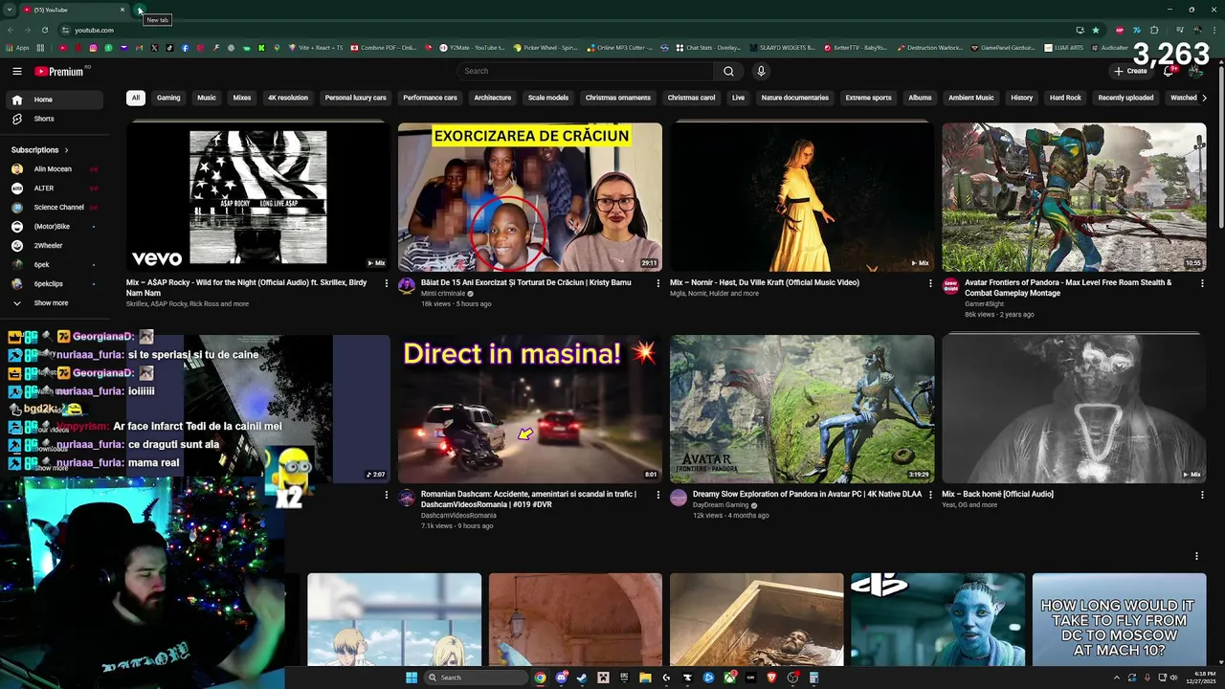Expand the Subscriptions section chevron
The width and height of the screenshot is (1225, 689).
point(67,150)
